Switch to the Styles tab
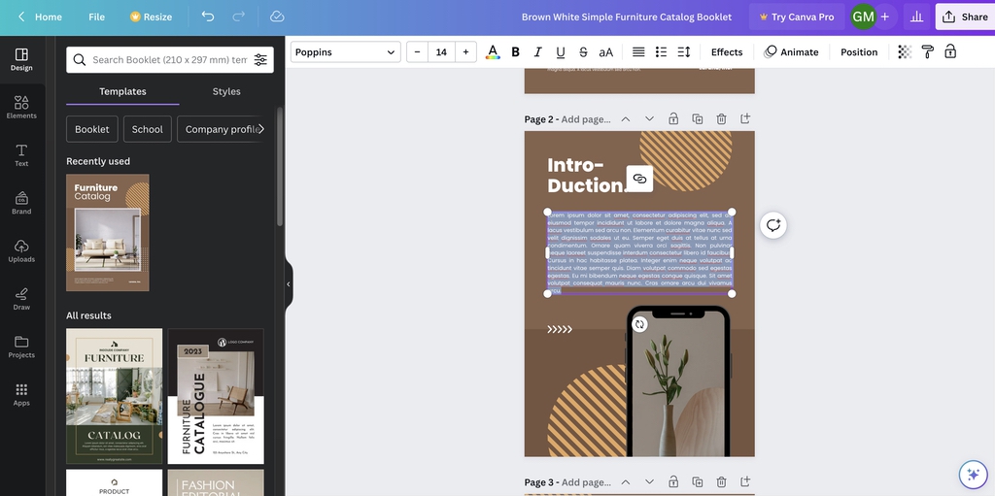Viewport: 995px width, 496px height. tap(226, 91)
